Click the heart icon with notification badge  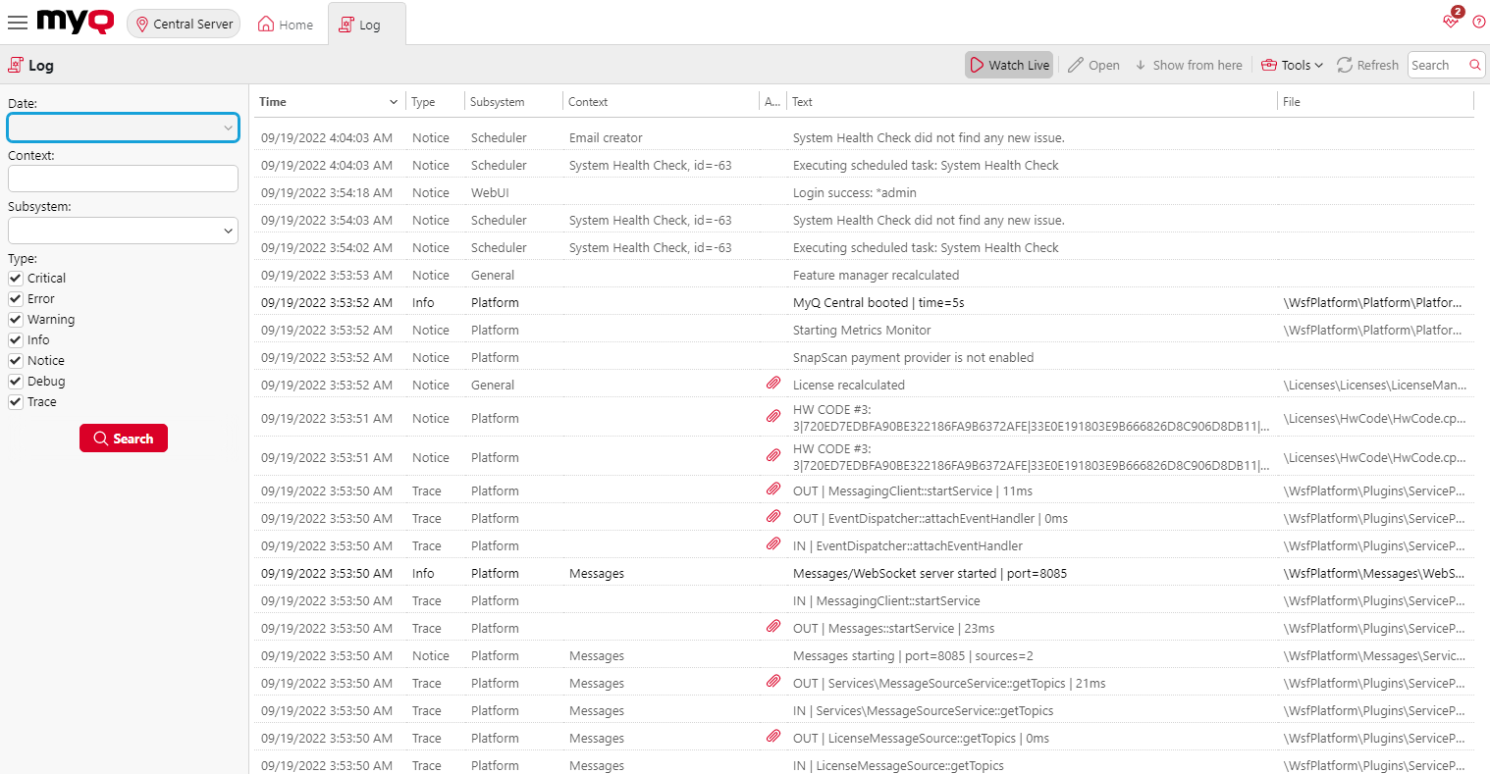(1451, 21)
